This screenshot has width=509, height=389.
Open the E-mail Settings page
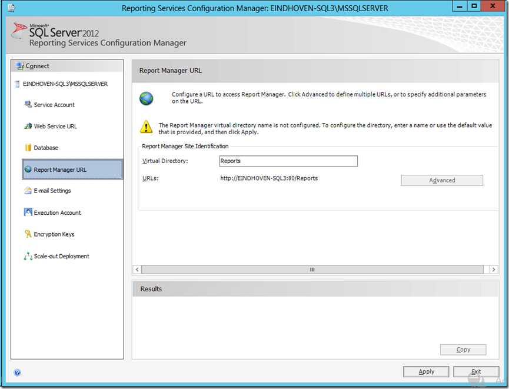tap(52, 191)
